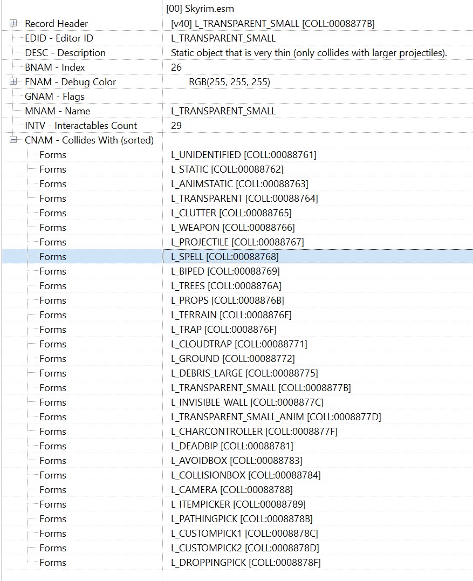
Task: Select L_CAMERA [COLL:00088788] entry
Action: 232,490
